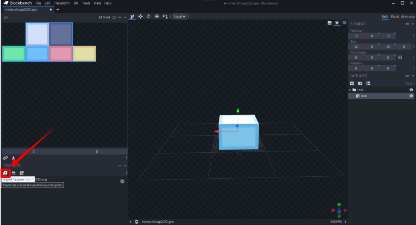The height and width of the screenshot is (225, 416).
Task: Click the center pivot icon beside Pivot Point
Action: pyautogui.click(x=400, y=58)
